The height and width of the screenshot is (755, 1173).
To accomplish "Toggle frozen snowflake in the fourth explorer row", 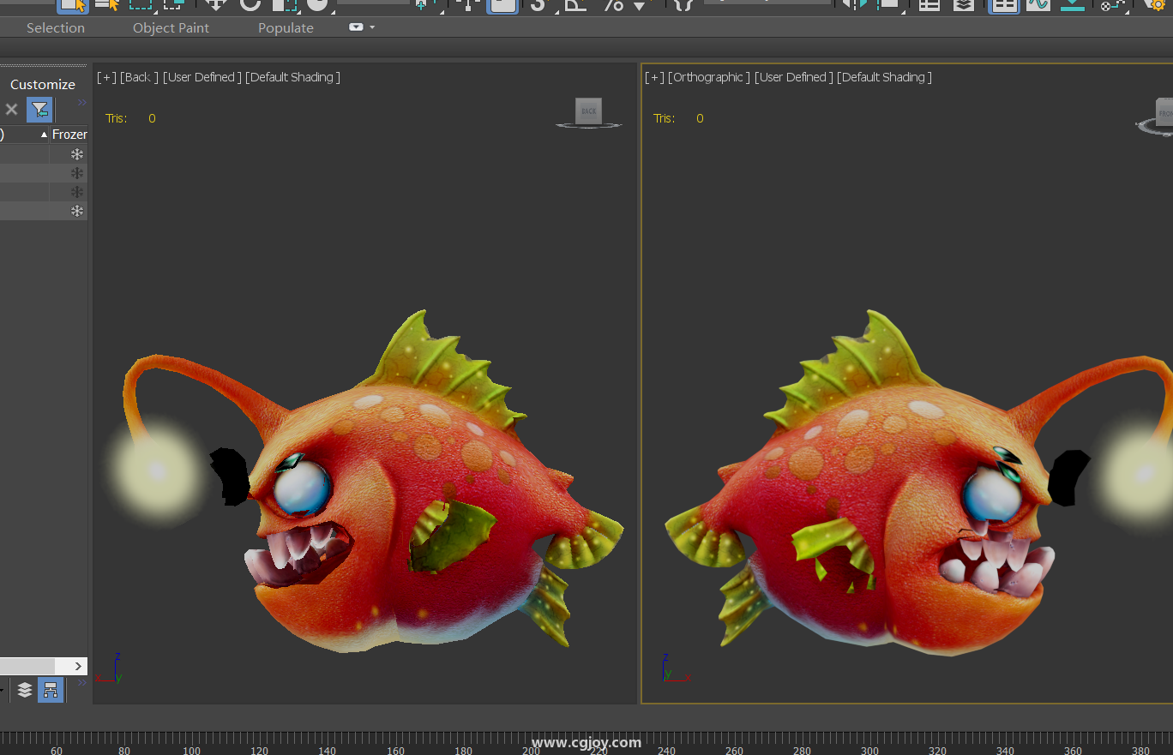I will tap(77, 211).
